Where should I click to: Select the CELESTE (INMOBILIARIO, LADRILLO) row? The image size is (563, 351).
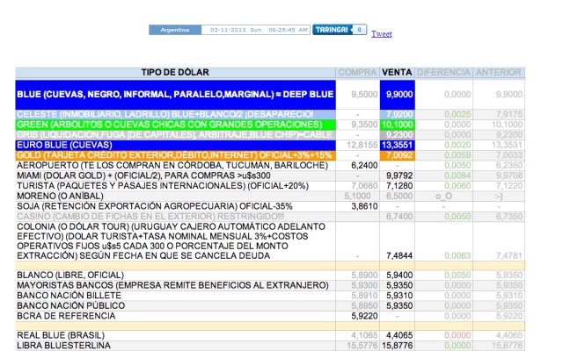[175, 114]
